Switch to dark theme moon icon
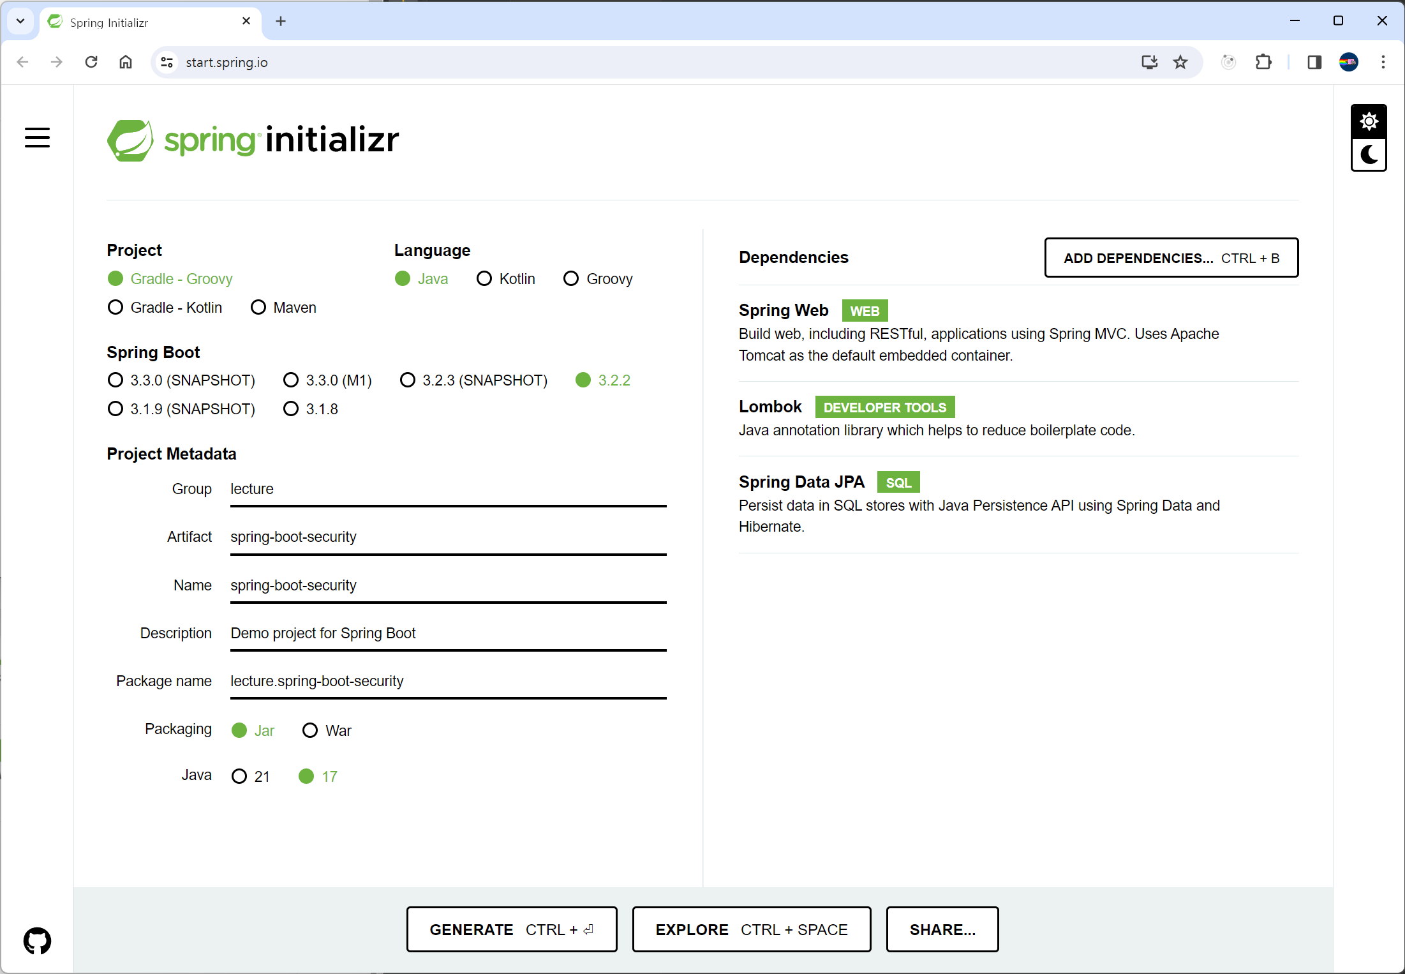Image resolution: width=1405 pixels, height=974 pixels. pyautogui.click(x=1369, y=155)
